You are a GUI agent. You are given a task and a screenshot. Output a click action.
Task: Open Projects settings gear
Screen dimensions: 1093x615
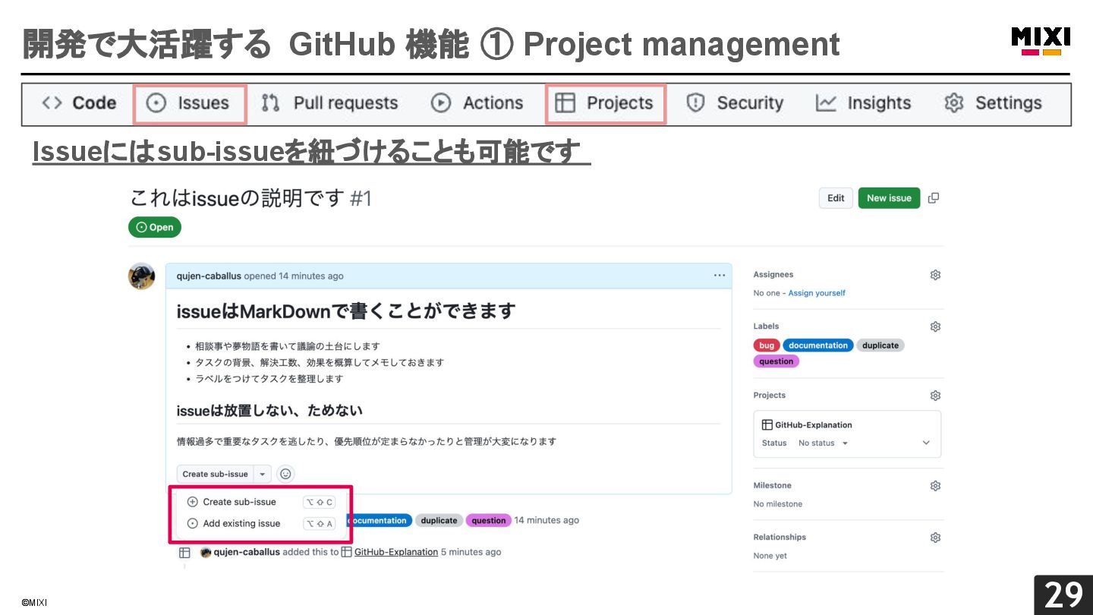[x=935, y=396]
